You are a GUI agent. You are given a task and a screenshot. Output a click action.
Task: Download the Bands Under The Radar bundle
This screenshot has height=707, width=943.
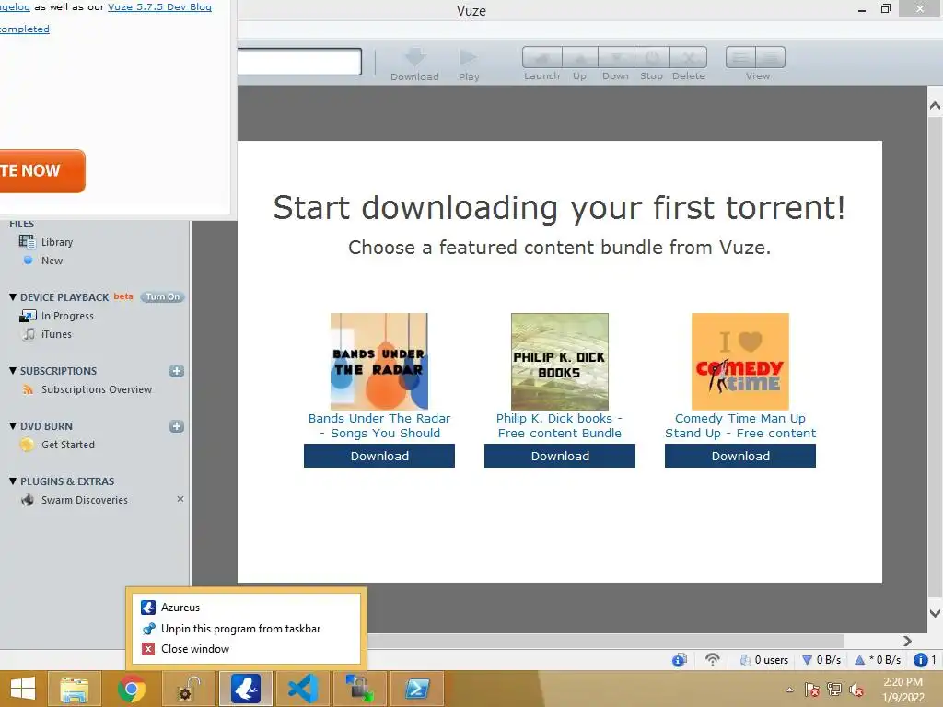click(x=378, y=456)
